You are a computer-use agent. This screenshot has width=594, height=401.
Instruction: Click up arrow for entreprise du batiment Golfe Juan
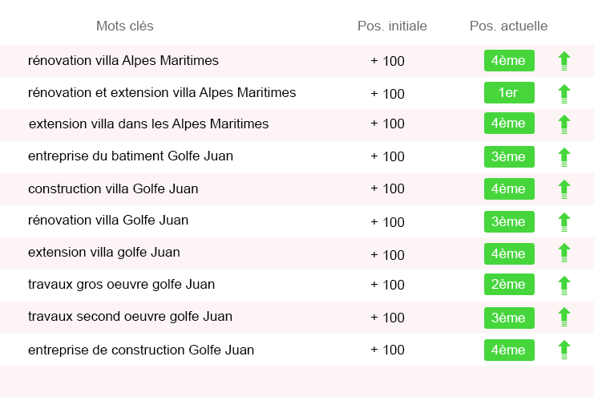[x=564, y=157]
